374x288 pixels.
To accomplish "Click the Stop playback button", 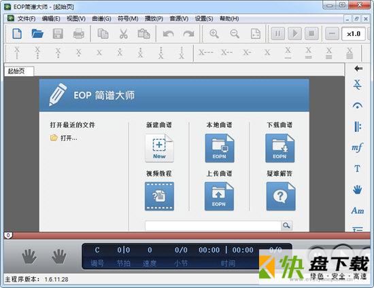I will coord(311,33).
